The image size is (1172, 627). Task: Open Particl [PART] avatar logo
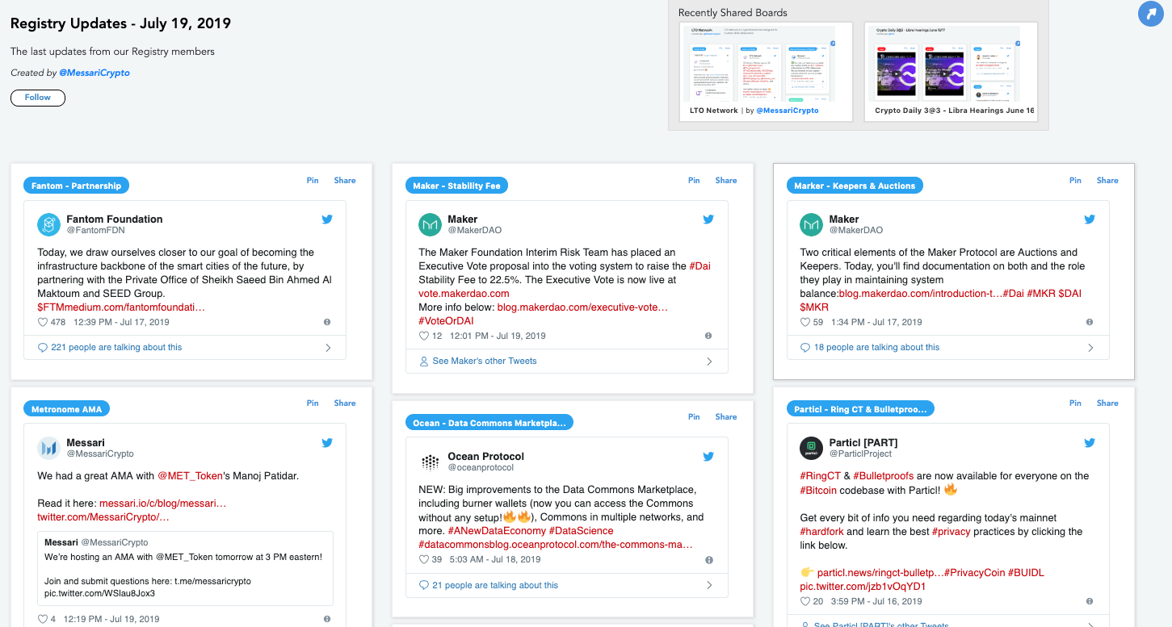[811, 448]
